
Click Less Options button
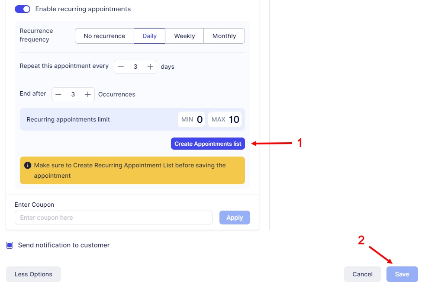click(x=33, y=274)
